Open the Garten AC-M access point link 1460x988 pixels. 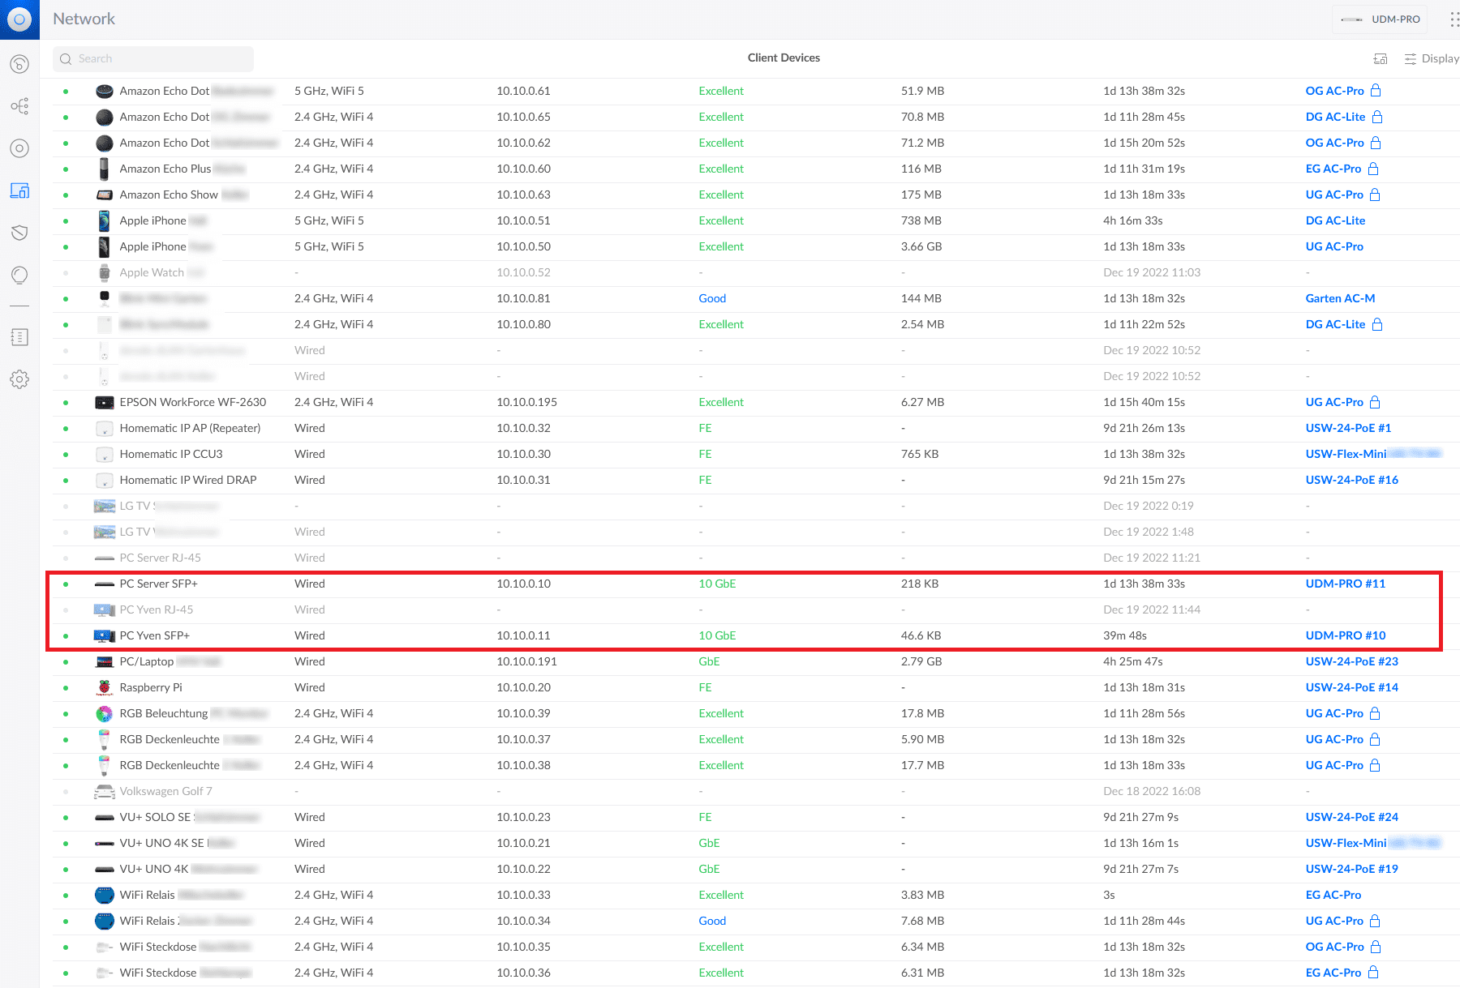[x=1340, y=298]
